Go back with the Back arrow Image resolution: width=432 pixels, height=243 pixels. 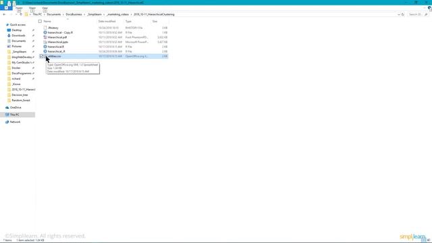coord(4,14)
